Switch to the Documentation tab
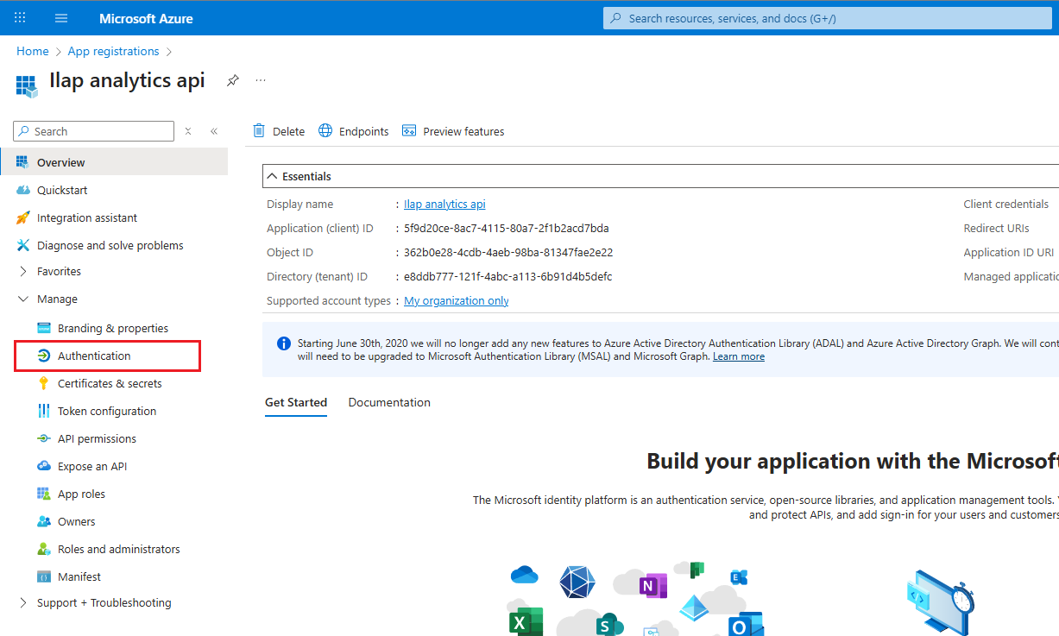Viewport: 1059px width, 636px height. (389, 402)
